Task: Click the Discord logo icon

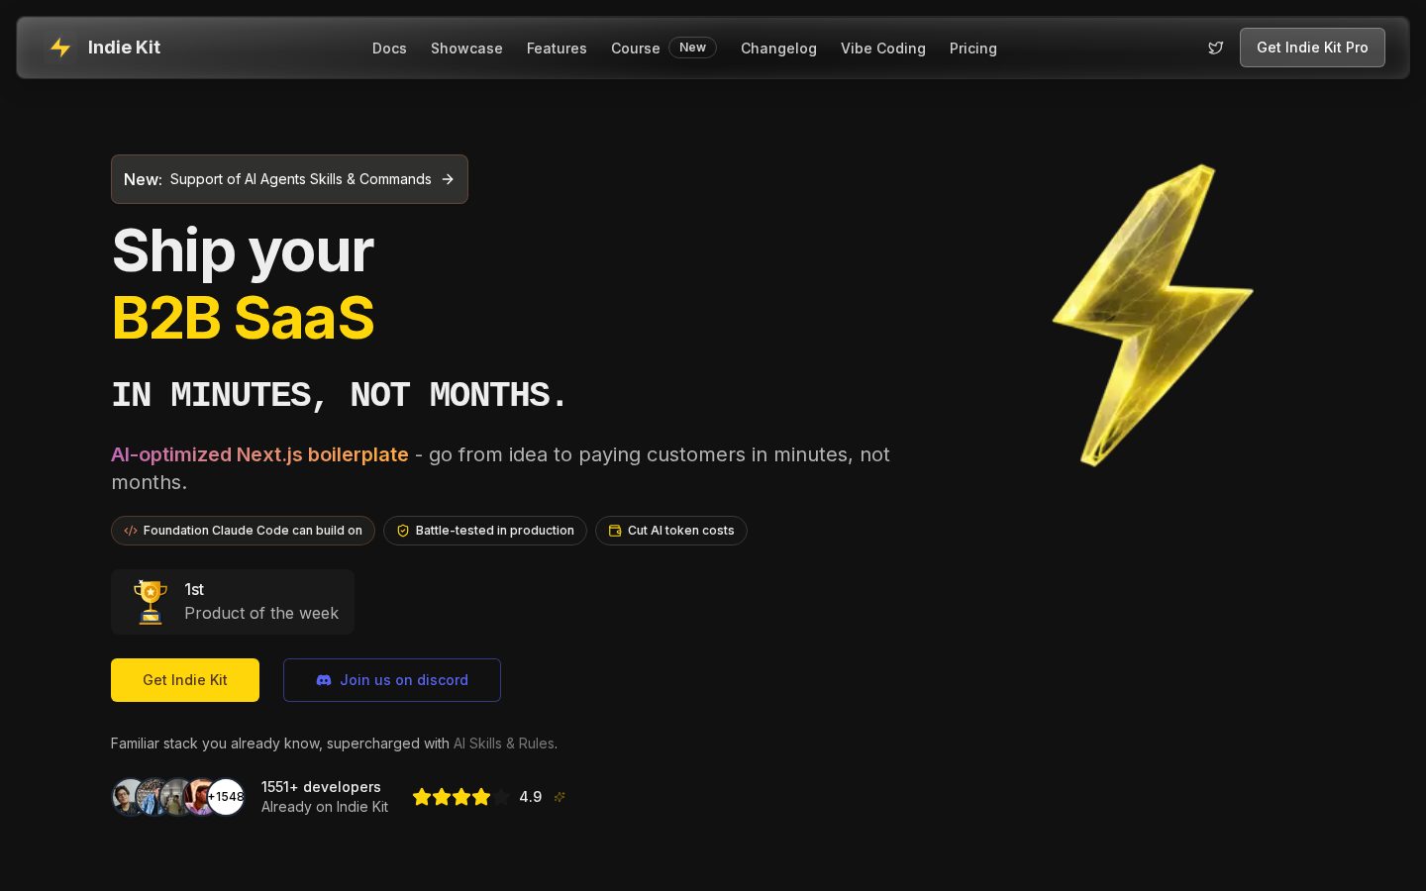Action: click(324, 680)
